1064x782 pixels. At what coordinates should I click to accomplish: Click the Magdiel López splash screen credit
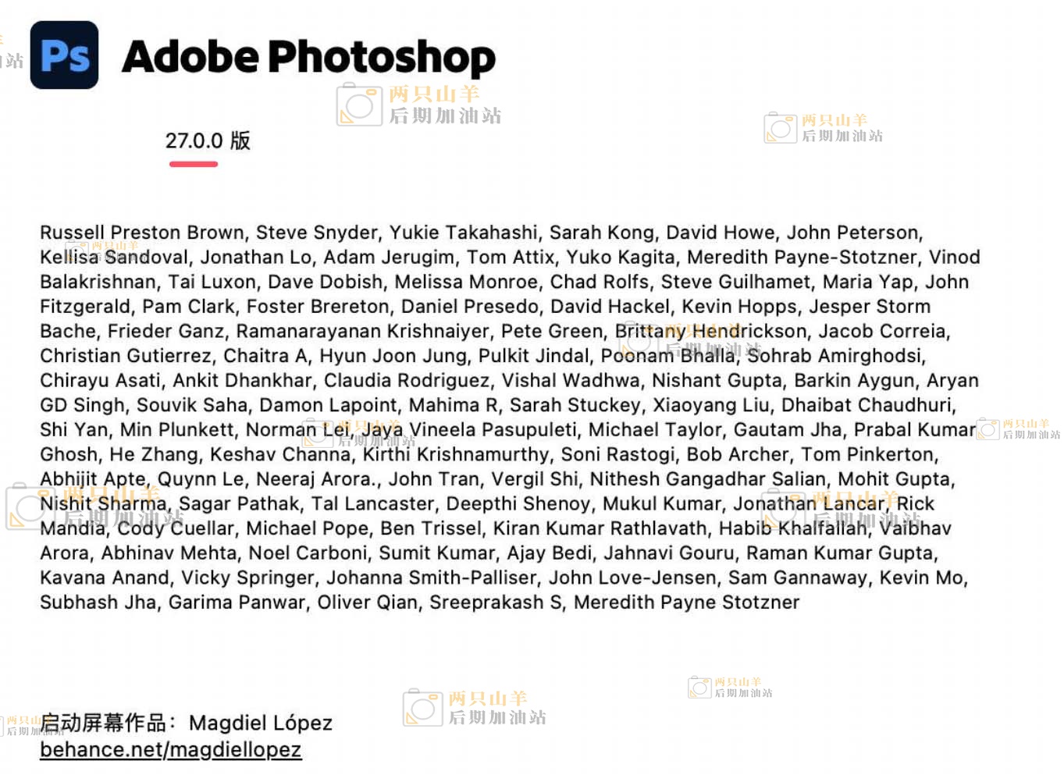[261, 723]
